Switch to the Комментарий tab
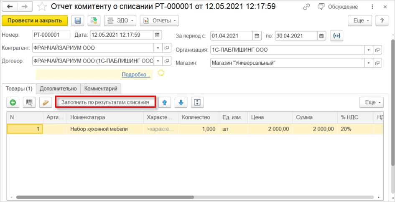The height and width of the screenshot is (202, 395). point(101,88)
